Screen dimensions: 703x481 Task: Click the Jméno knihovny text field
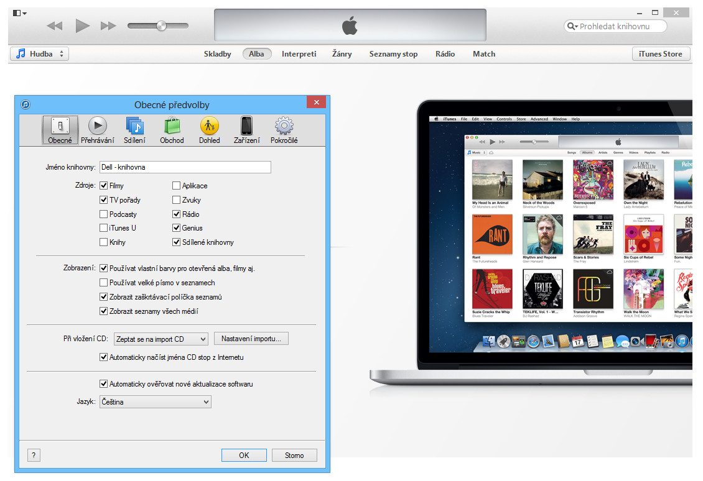[185, 167]
